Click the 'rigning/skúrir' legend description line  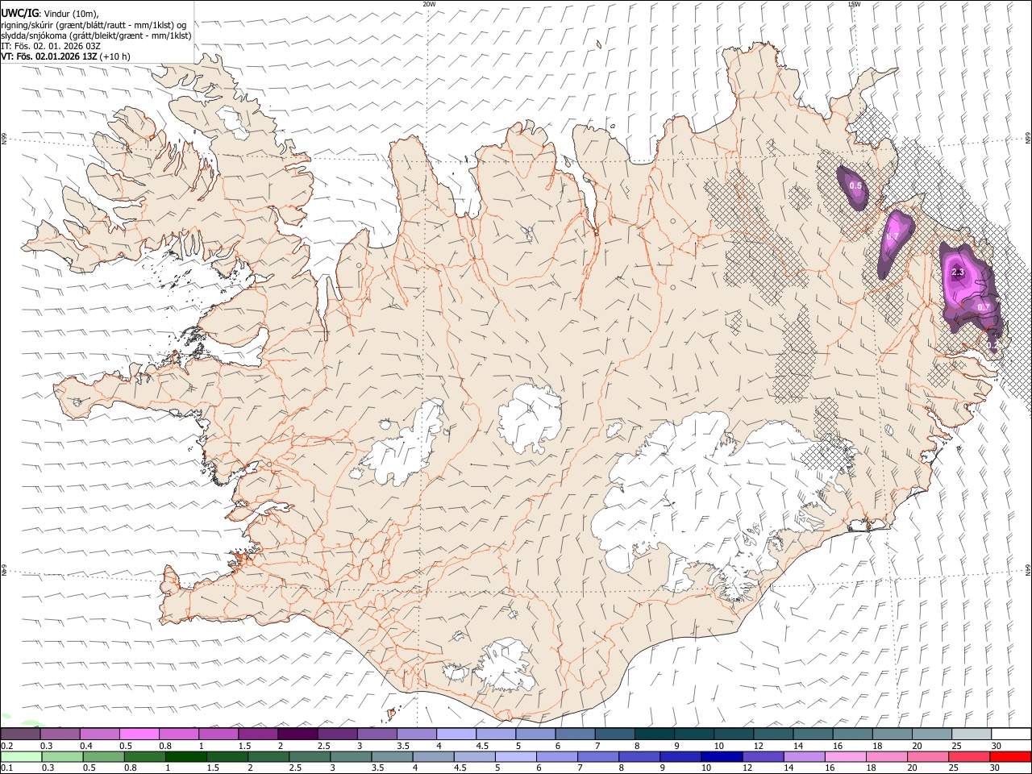[94, 24]
